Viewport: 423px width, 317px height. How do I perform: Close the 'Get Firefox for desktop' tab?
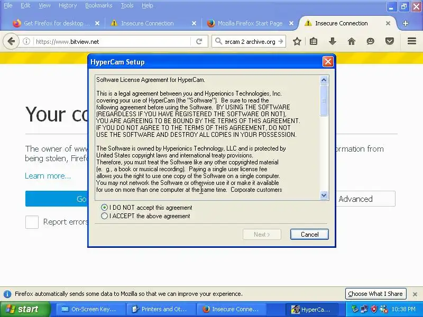(x=97, y=23)
